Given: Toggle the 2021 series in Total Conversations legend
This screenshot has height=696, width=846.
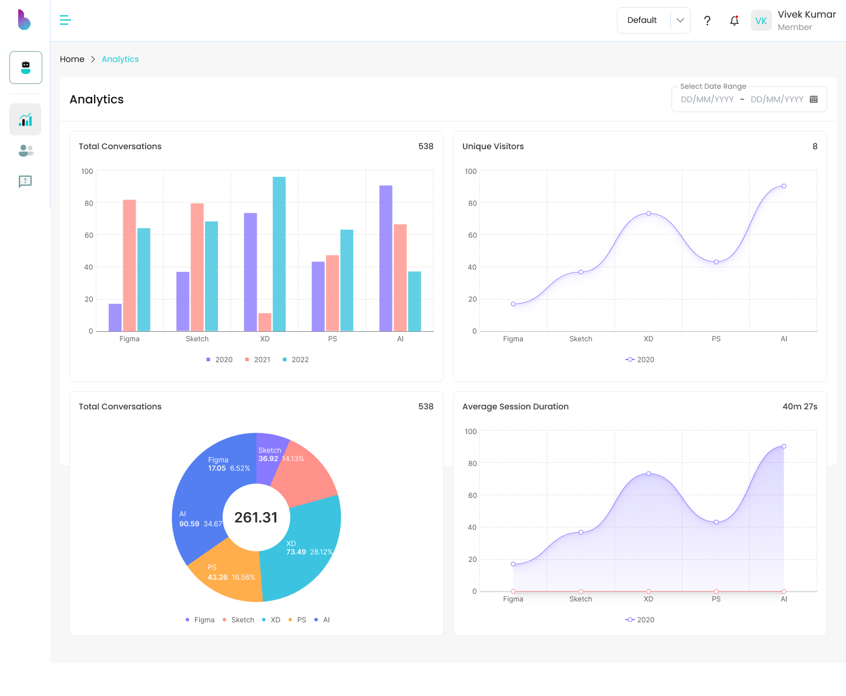Looking at the screenshot, I should [x=257, y=359].
